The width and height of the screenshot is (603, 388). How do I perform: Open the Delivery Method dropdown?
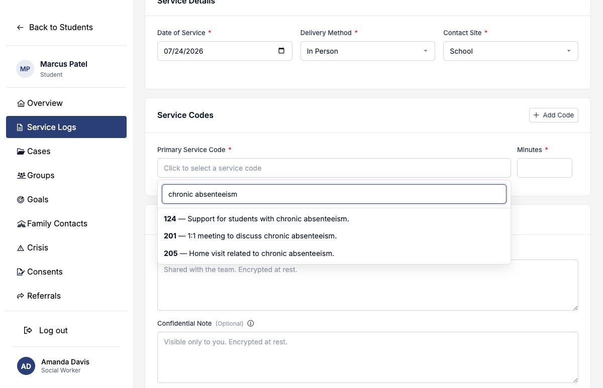(x=368, y=51)
